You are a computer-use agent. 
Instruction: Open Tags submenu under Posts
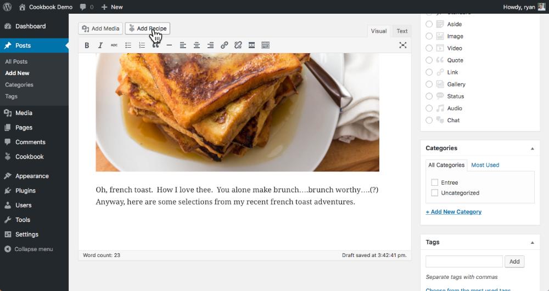[x=11, y=96]
